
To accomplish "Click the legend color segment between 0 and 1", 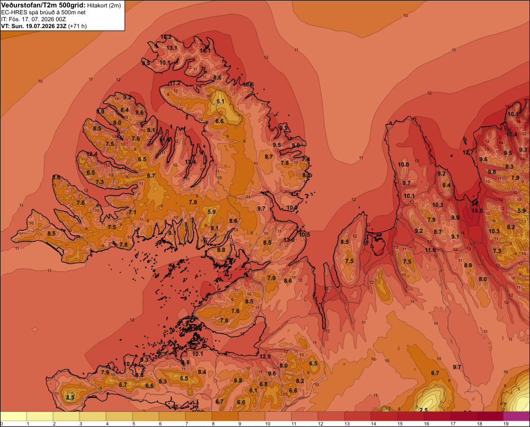I will [14, 416].
